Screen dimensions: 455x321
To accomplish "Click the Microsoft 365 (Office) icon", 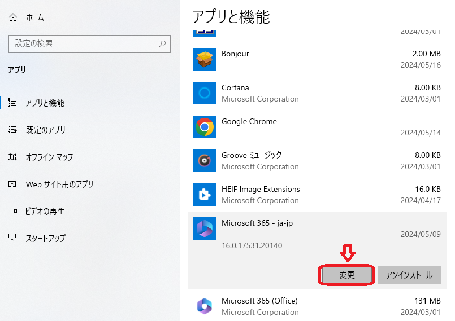I will tap(205, 306).
